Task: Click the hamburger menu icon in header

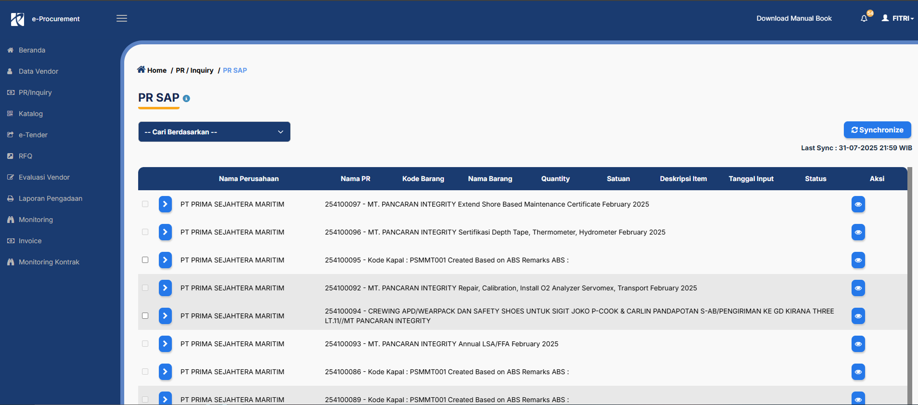Action: coord(122,18)
